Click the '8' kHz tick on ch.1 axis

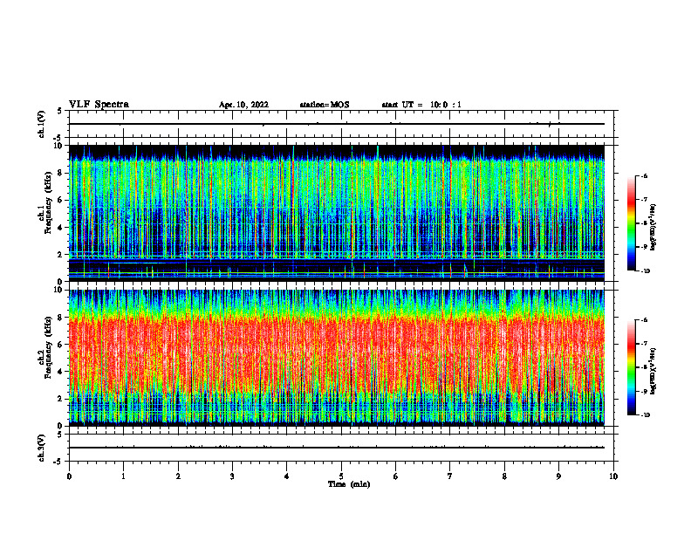61,173
